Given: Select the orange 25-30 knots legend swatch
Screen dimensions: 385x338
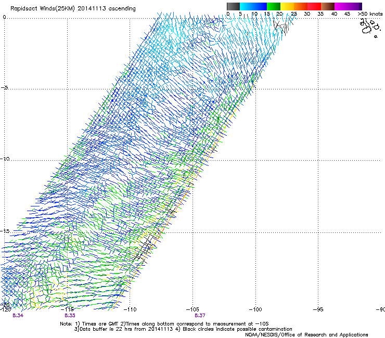Looking at the screenshot, I should [x=301, y=6].
